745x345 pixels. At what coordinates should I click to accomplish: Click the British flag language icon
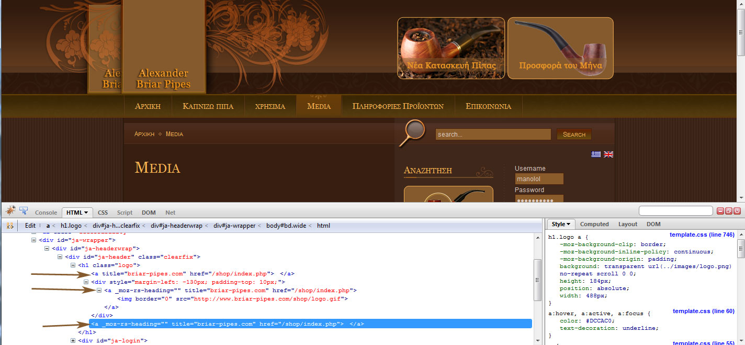click(x=608, y=154)
